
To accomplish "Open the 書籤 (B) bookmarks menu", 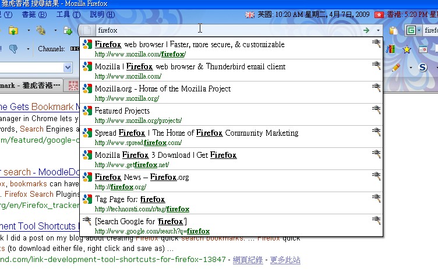I will click(x=34, y=15).
